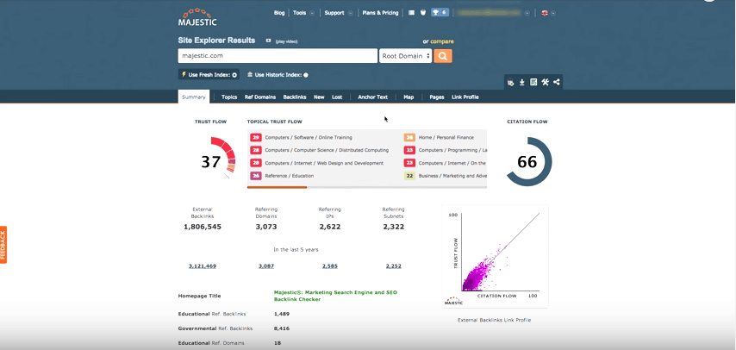Click the orange Topical Trust Flow scrollbar

click(277, 187)
